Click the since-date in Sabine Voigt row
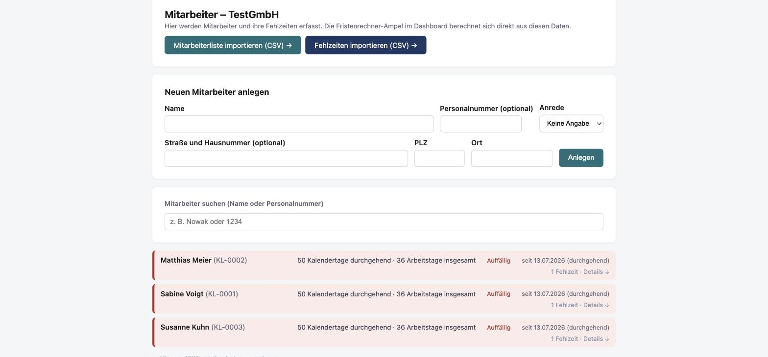Viewport: 768px width, 357px height. pos(565,294)
